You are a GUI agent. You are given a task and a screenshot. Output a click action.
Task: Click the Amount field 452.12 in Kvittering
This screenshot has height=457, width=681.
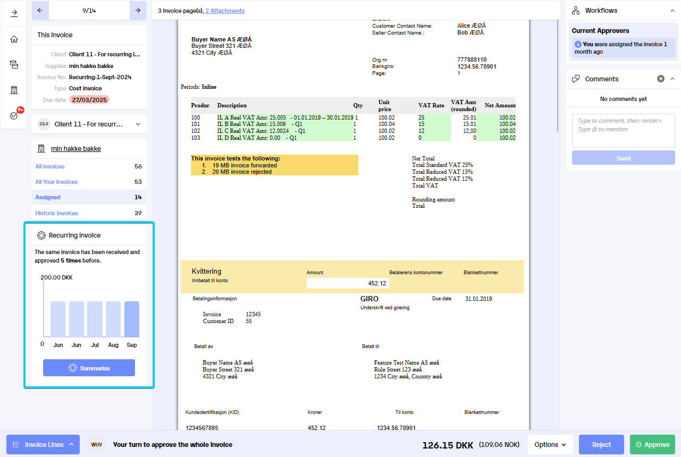(x=348, y=283)
